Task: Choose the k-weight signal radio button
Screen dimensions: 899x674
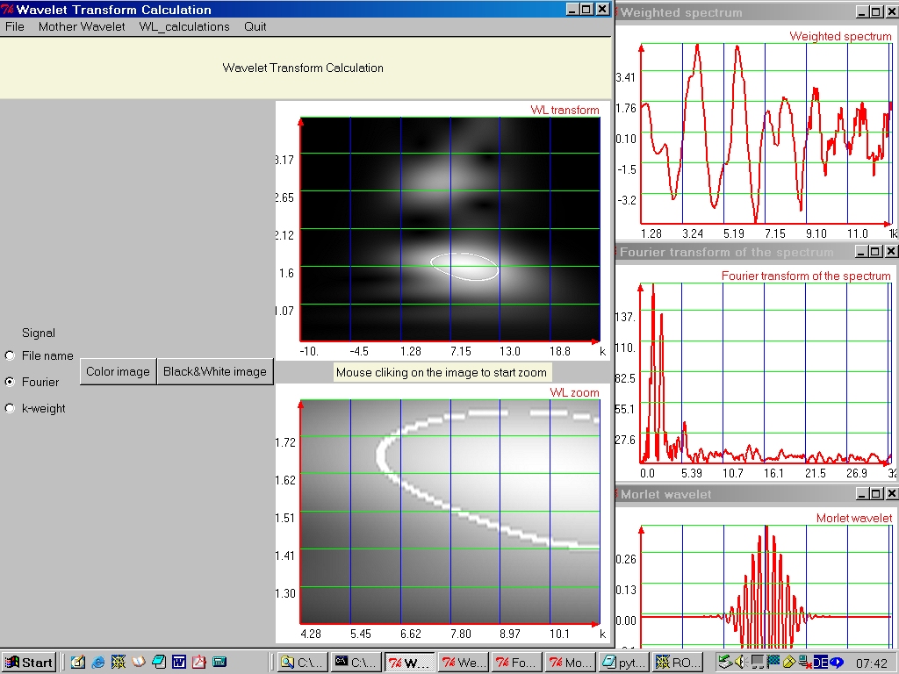Action: pos(11,408)
